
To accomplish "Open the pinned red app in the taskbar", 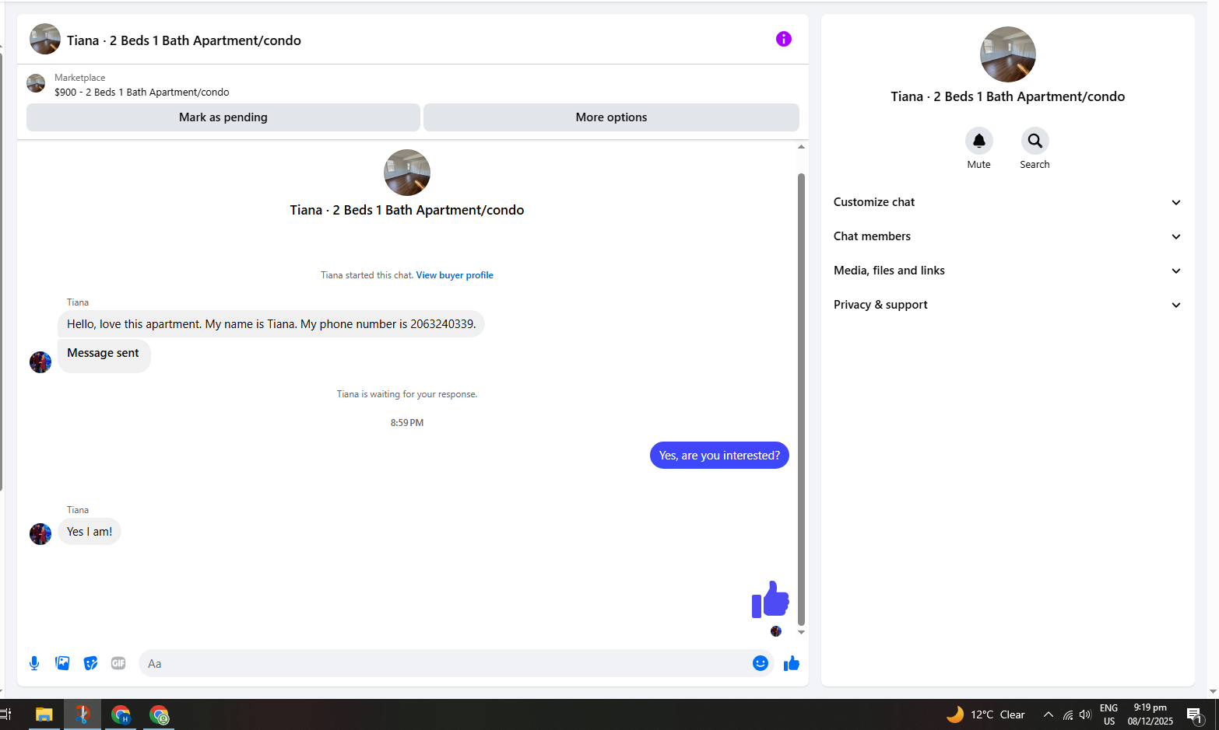I will pyautogui.click(x=83, y=714).
